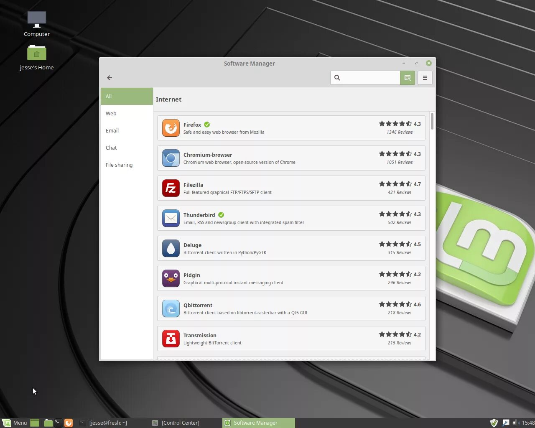Focus the search input field

pos(365,78)
